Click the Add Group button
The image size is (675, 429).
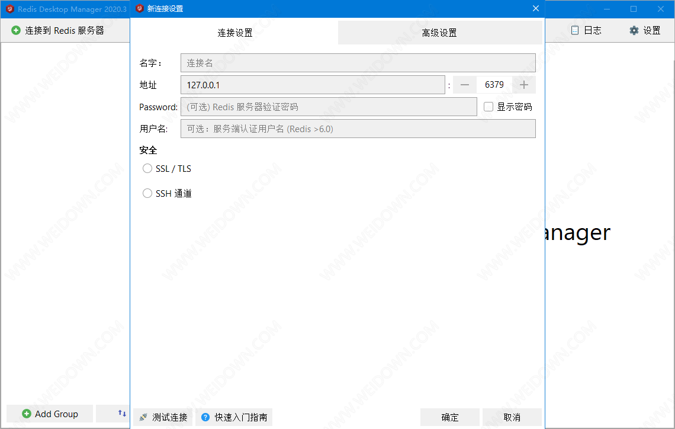(x=50, y=414)
